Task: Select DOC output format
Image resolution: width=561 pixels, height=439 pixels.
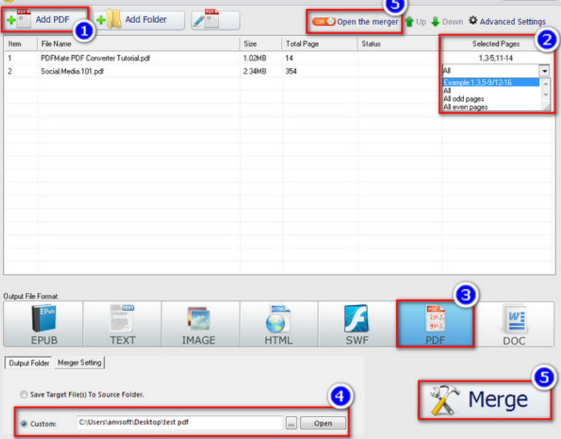Action: (x=515, y=324)
